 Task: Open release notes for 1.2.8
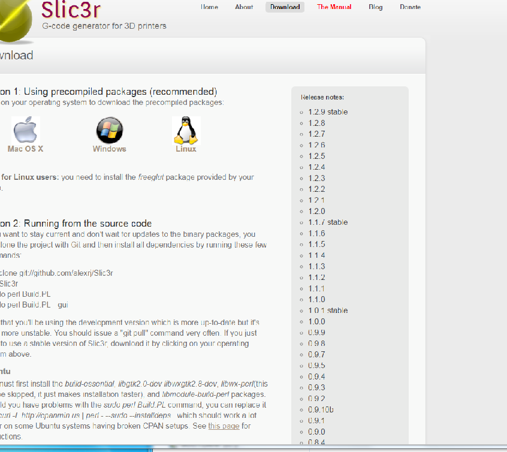[x=316, y=123]
